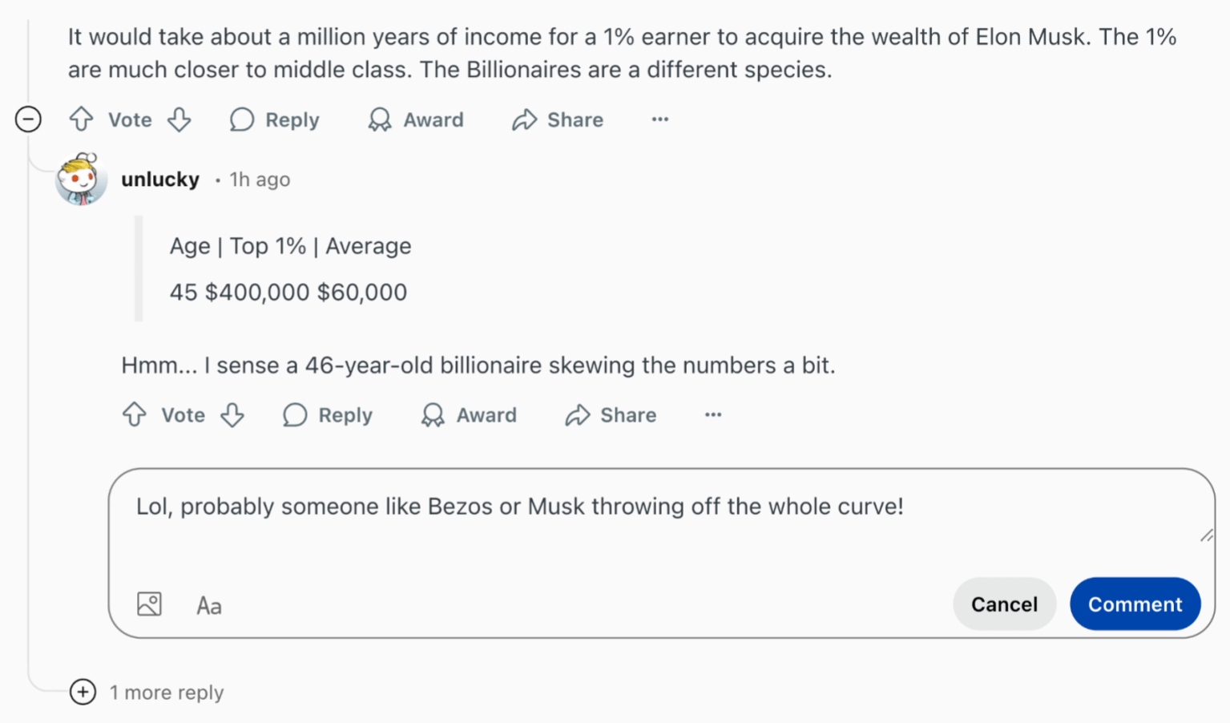This screenshot has height=723, width=1230.
Task: Award the top million years comment
Action: coord(416,119)
